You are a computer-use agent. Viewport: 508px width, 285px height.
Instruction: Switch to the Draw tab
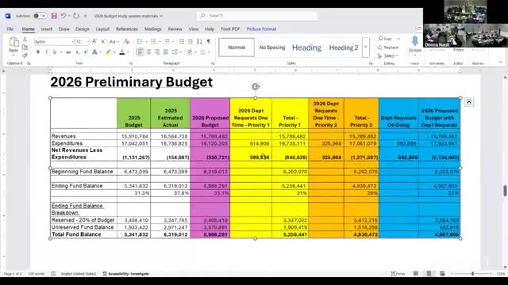pyautogui.click(x=64, y=29)
